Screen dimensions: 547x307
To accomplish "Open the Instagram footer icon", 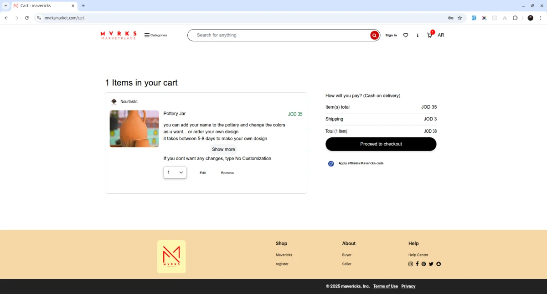I will tap(410, 264).
